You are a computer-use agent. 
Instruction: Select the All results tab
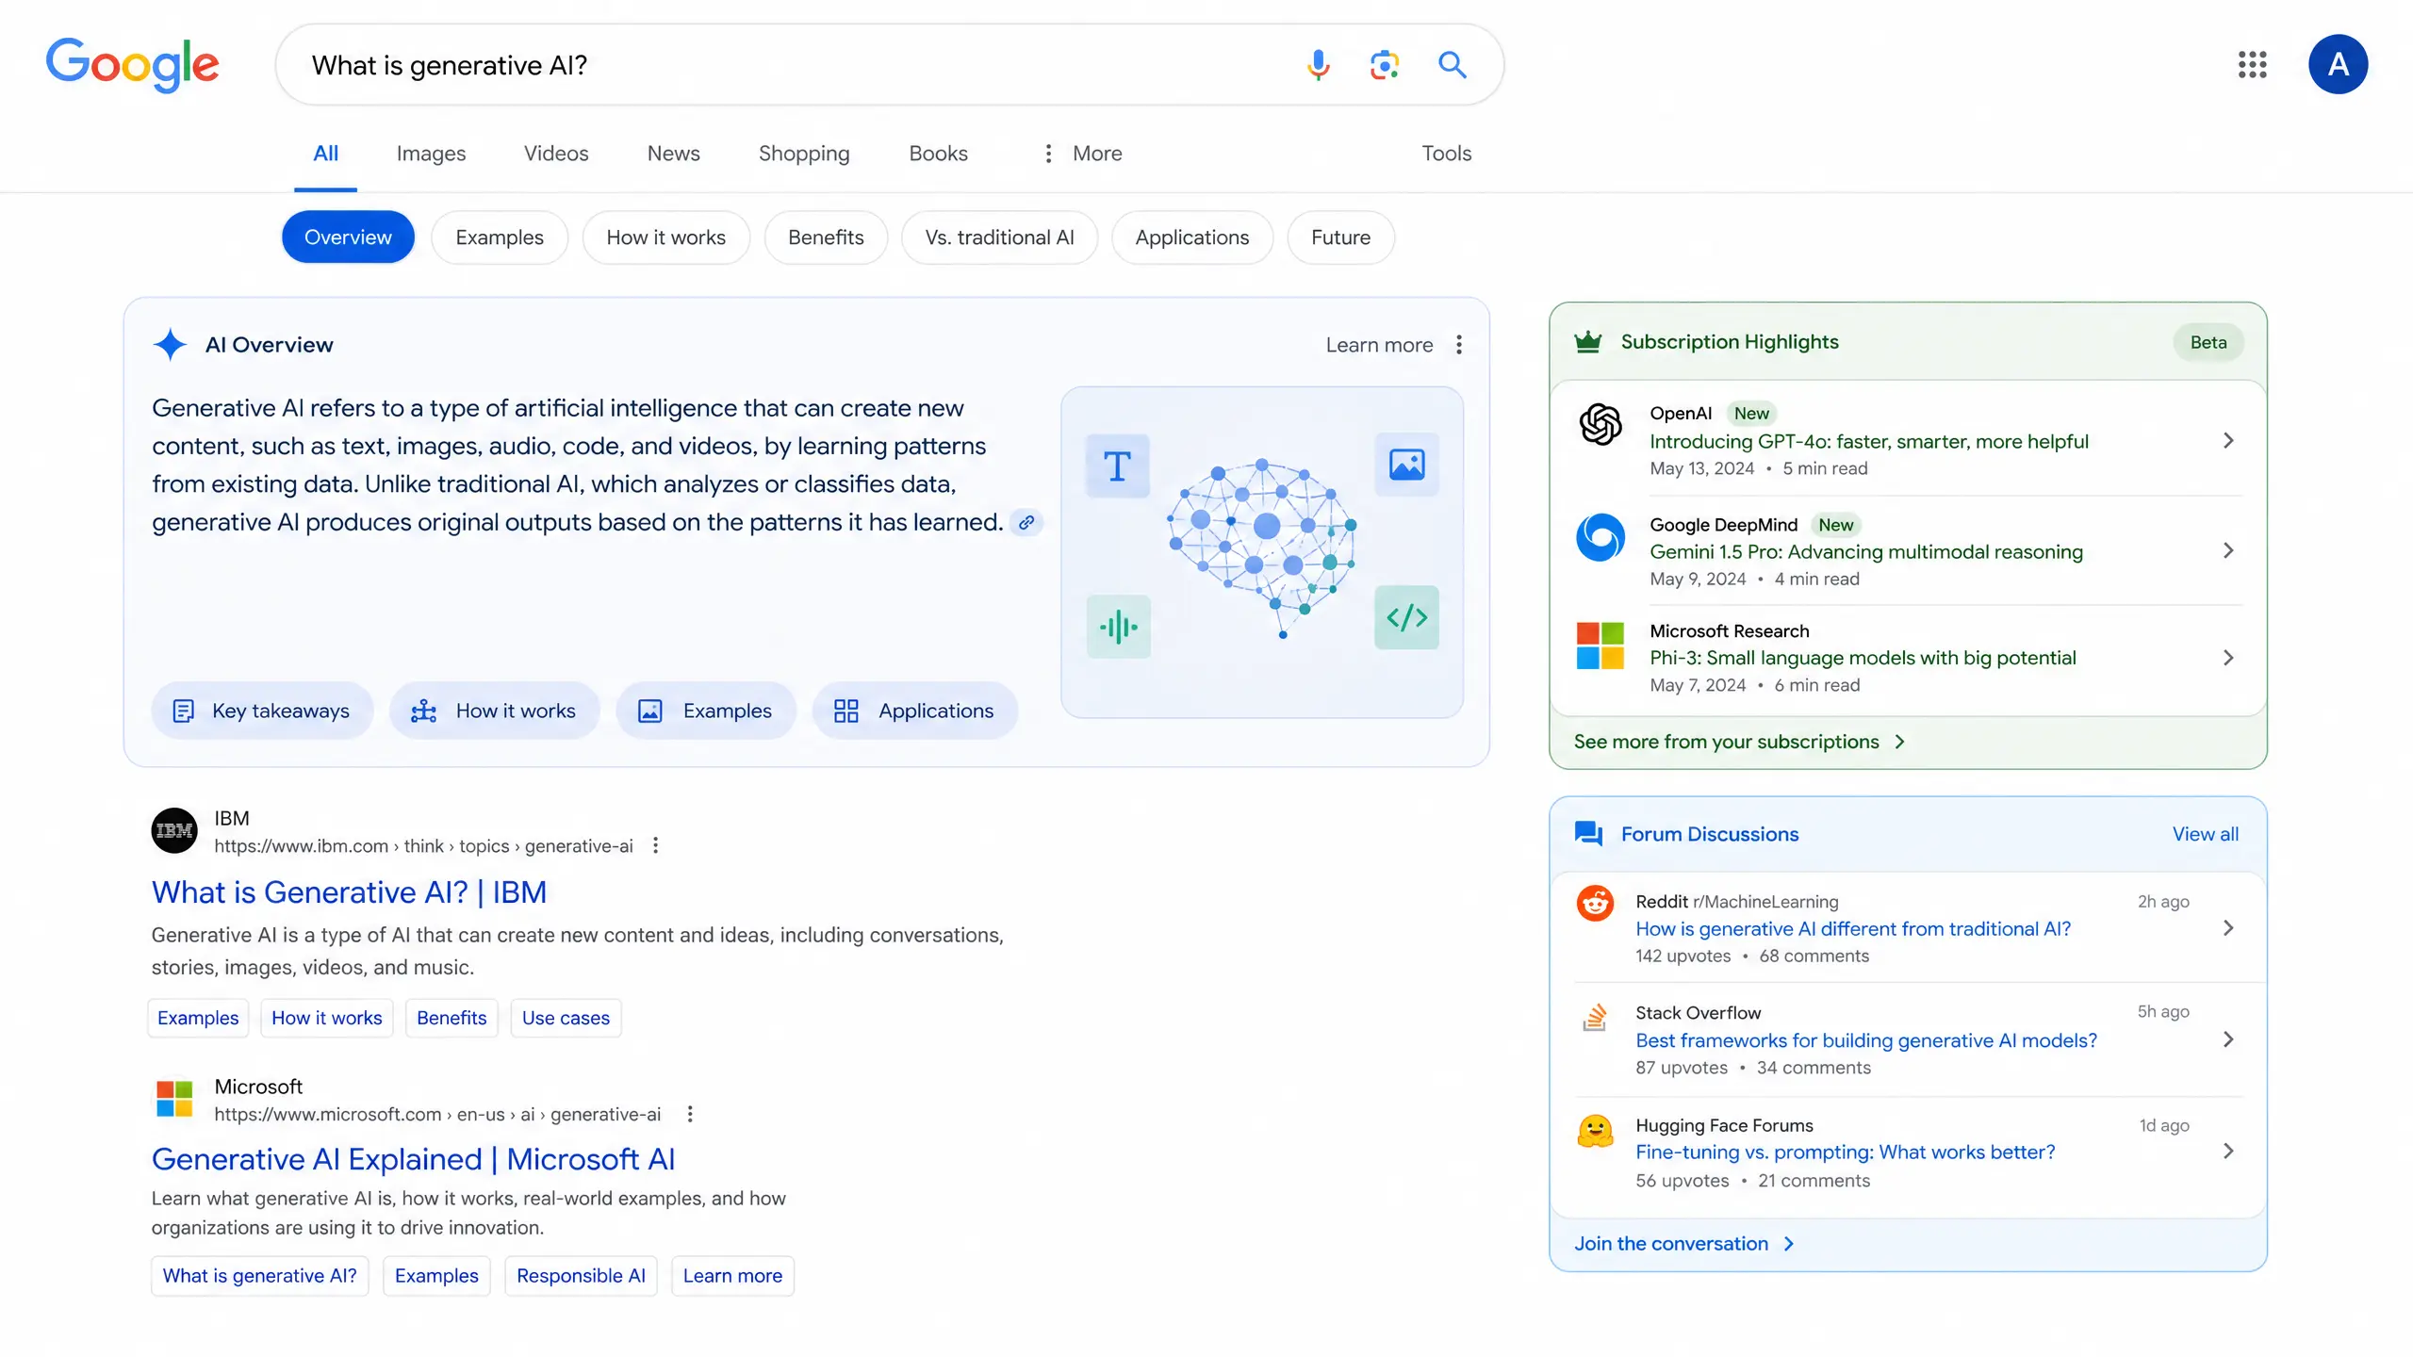325,154
